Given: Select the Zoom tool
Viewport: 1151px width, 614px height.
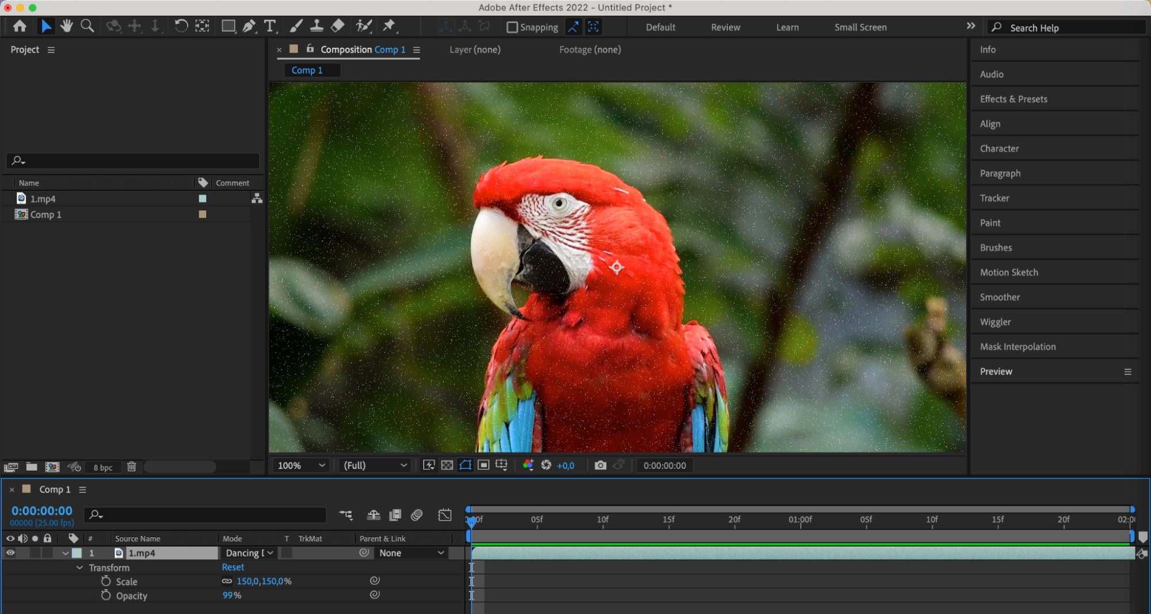Looking at the screenshot, I should pos(88,26).
